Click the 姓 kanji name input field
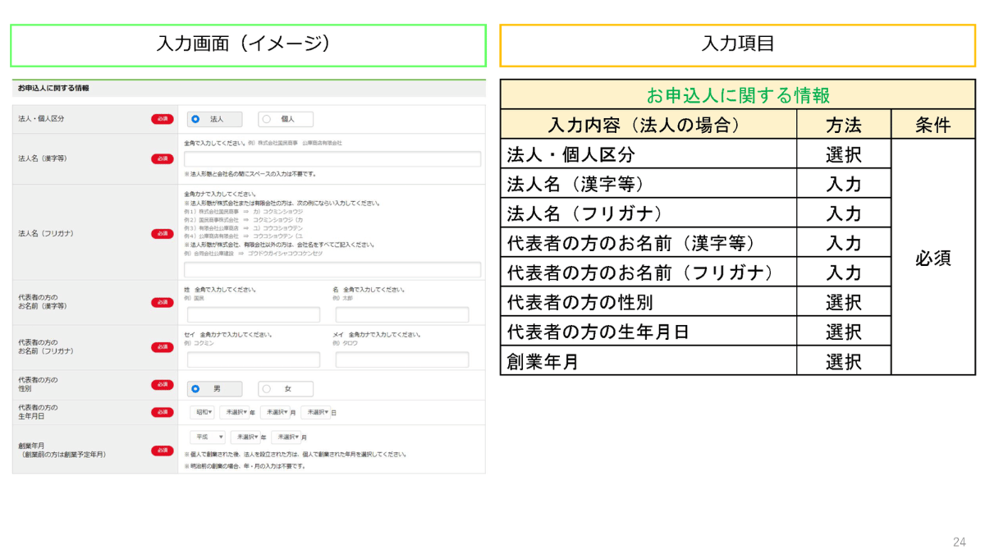 [x=254, y=315]
